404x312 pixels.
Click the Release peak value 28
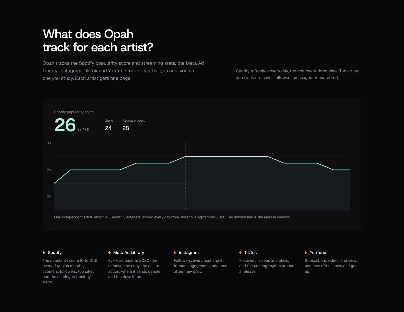(x=126, y=128)
